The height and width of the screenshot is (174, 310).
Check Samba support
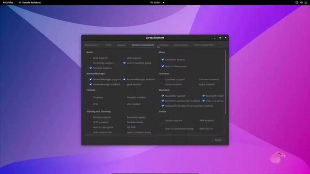pos(163,120)
